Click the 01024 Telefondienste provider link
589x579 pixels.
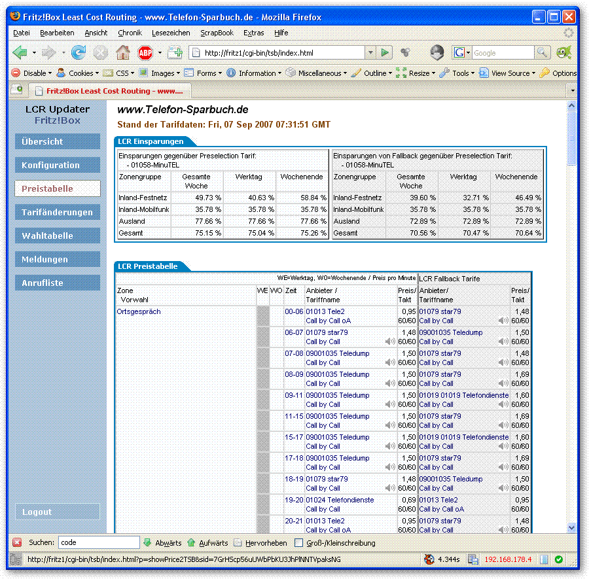(x=340, y=500)
